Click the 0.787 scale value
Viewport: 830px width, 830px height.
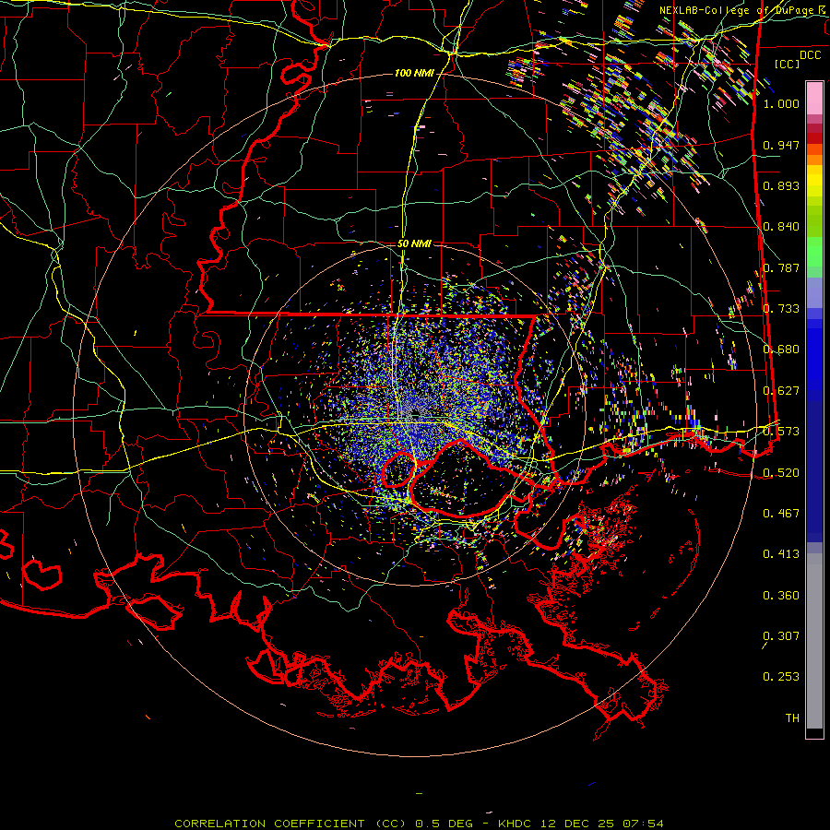coord(781,267)
